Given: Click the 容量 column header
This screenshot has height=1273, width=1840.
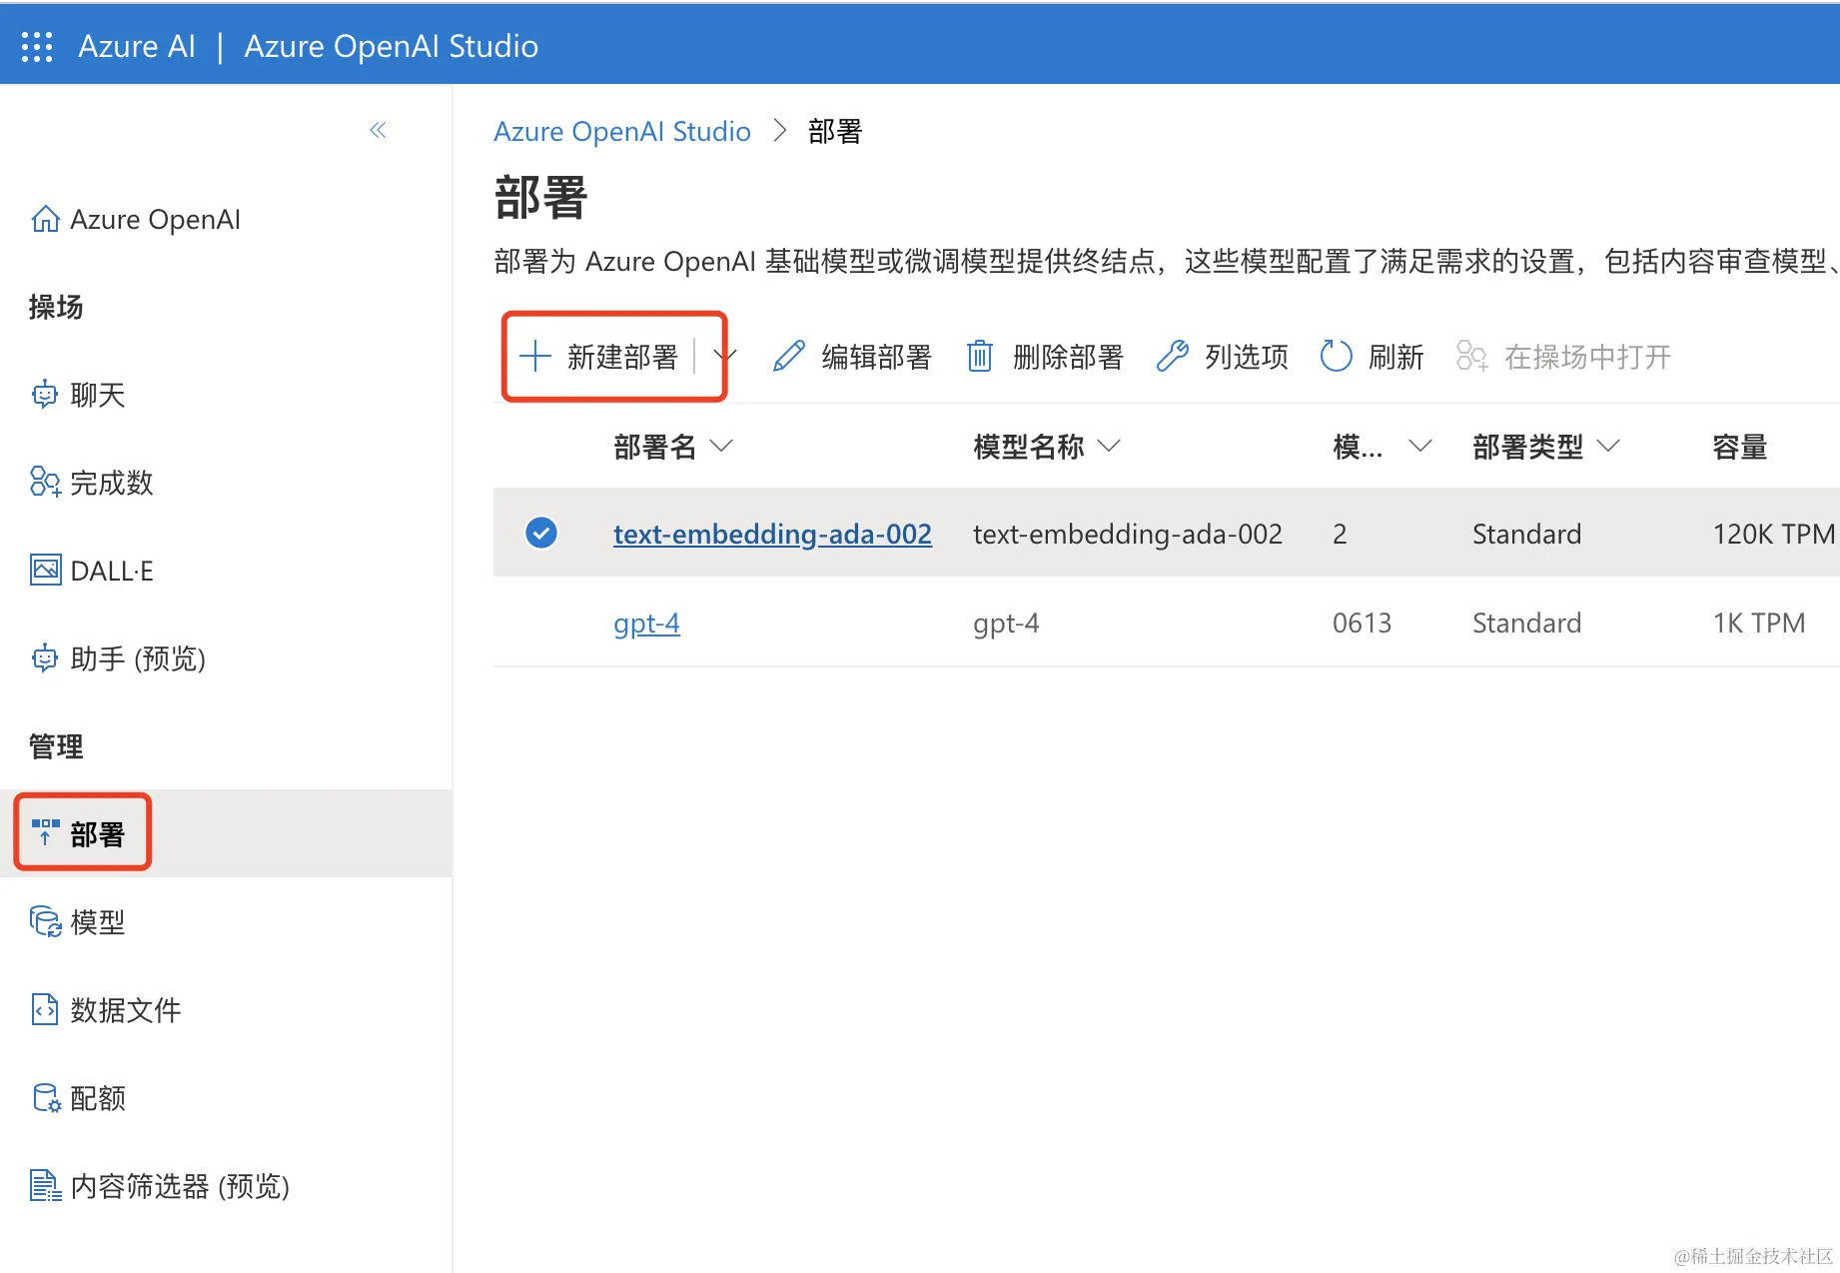Looking at the screenshot, I should coord(1740,447).
